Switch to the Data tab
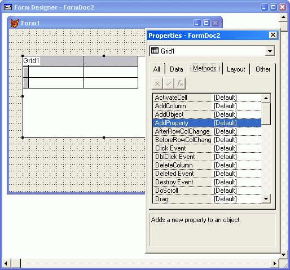 pos(177,69)
